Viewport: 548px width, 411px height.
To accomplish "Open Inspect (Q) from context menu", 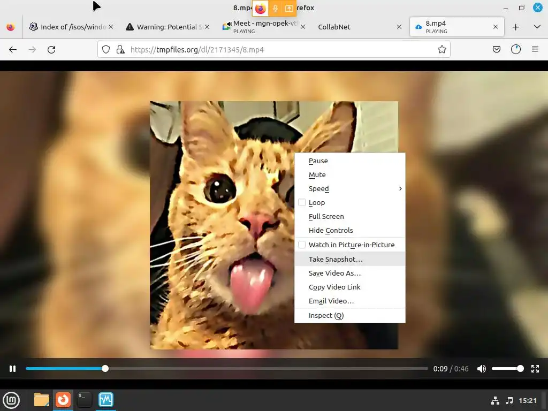I will point(350,316).
